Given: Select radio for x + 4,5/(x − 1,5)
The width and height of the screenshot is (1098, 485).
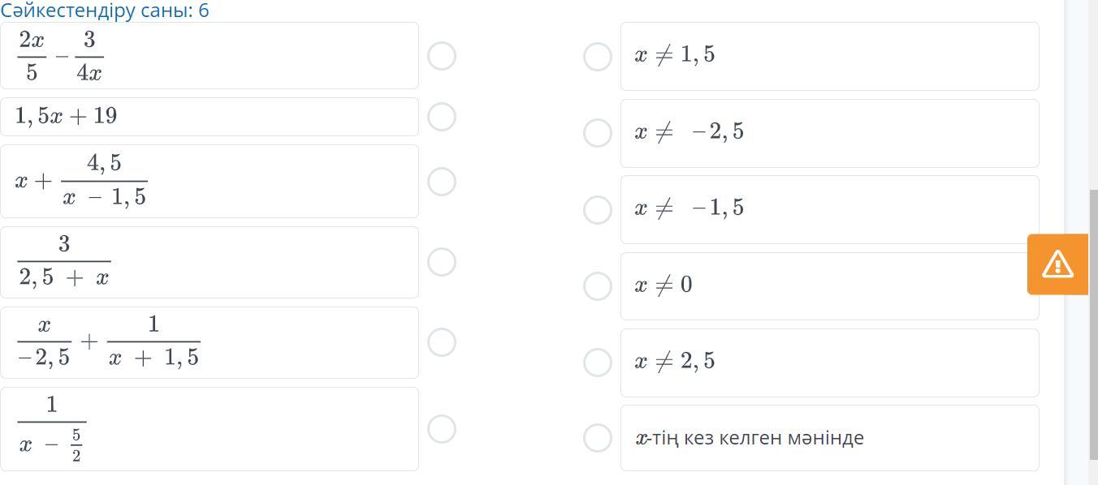Looking at the screenshot, I should tap(441, 182).
